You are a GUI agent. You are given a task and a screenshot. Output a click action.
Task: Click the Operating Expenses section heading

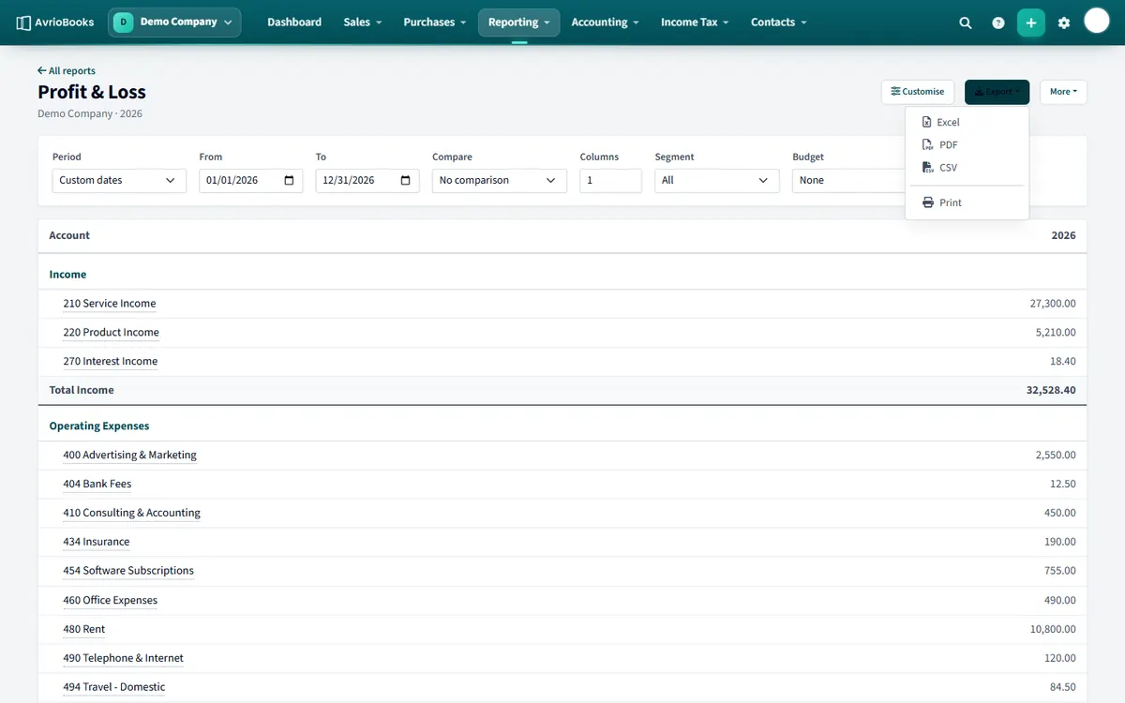pyautogui.click(x=99, y=426)
